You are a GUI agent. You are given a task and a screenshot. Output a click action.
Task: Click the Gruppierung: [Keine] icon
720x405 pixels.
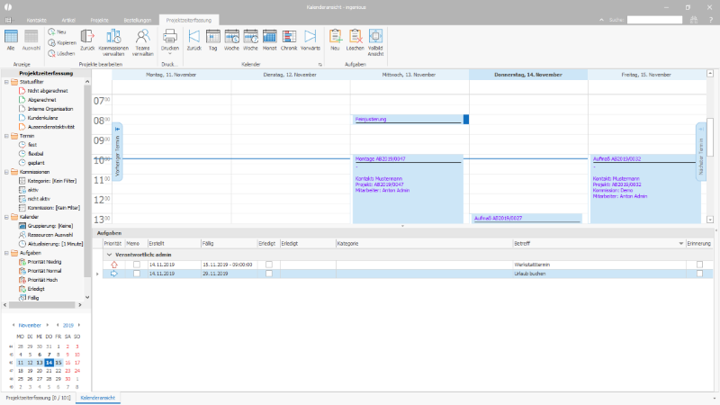click(x=22, y=226)
